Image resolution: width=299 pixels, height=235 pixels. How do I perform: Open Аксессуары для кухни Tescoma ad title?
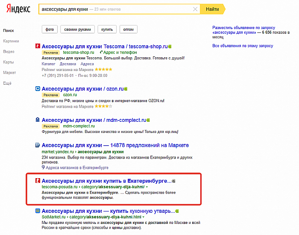(105, 46)
